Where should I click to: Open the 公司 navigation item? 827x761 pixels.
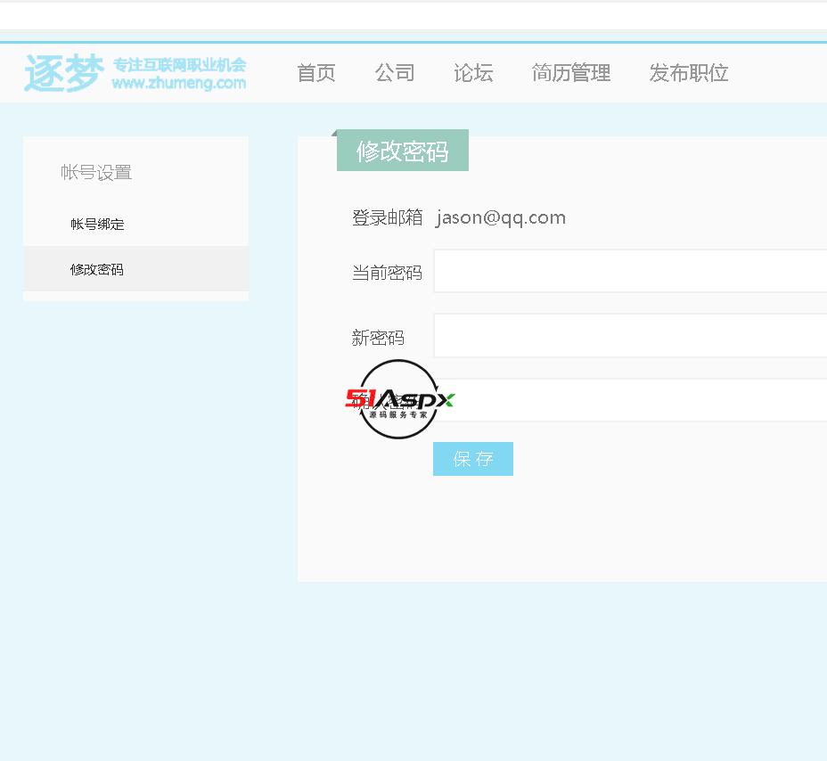(x=395, y=73)
